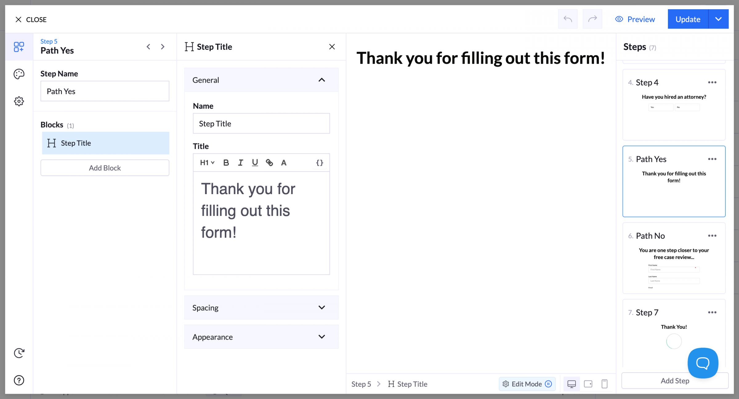Click the Help question mark icon
Screen dimensions: 739x399
coord(19,380)
